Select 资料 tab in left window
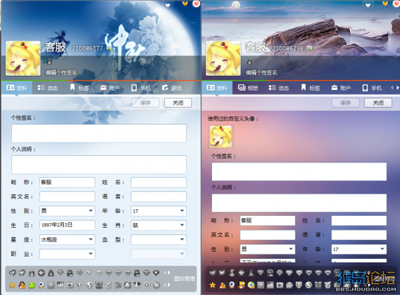The width and height of the screenshot is (400, 295). click(17, 88)
